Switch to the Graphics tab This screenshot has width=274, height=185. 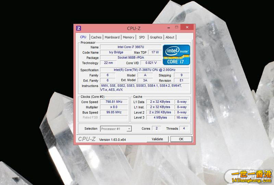[x=156, y=37]
